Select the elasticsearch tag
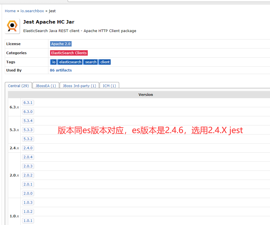This screenshot has height=225, width=270. click(x=70, y=62)
